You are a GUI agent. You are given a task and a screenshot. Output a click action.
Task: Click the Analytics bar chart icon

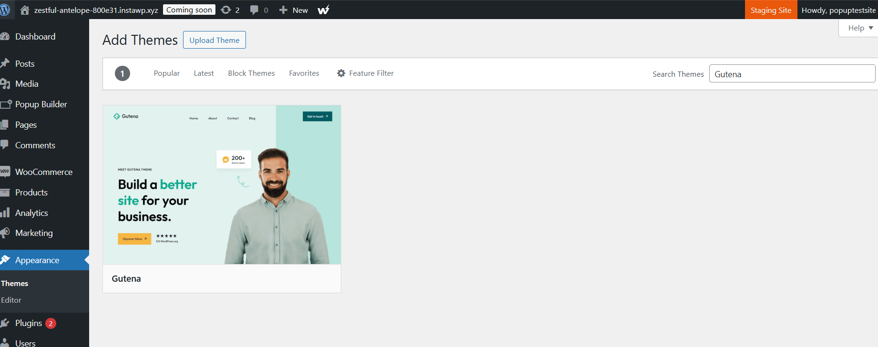pyautogui.click(x=5, y=213)
